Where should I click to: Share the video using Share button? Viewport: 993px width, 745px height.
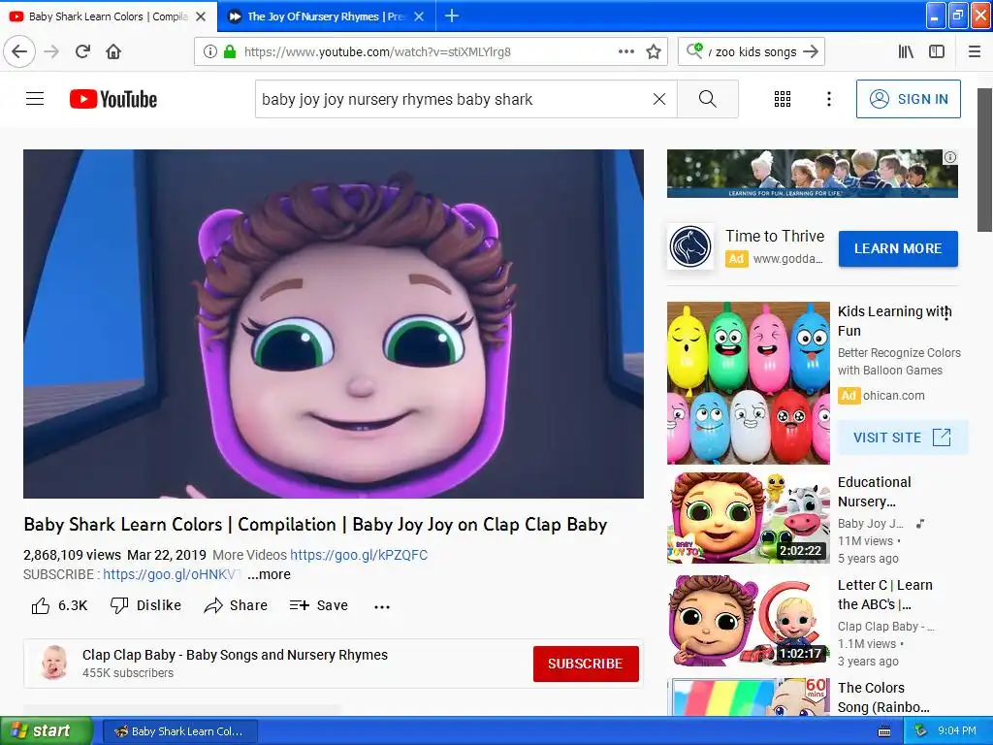(236, 605)
